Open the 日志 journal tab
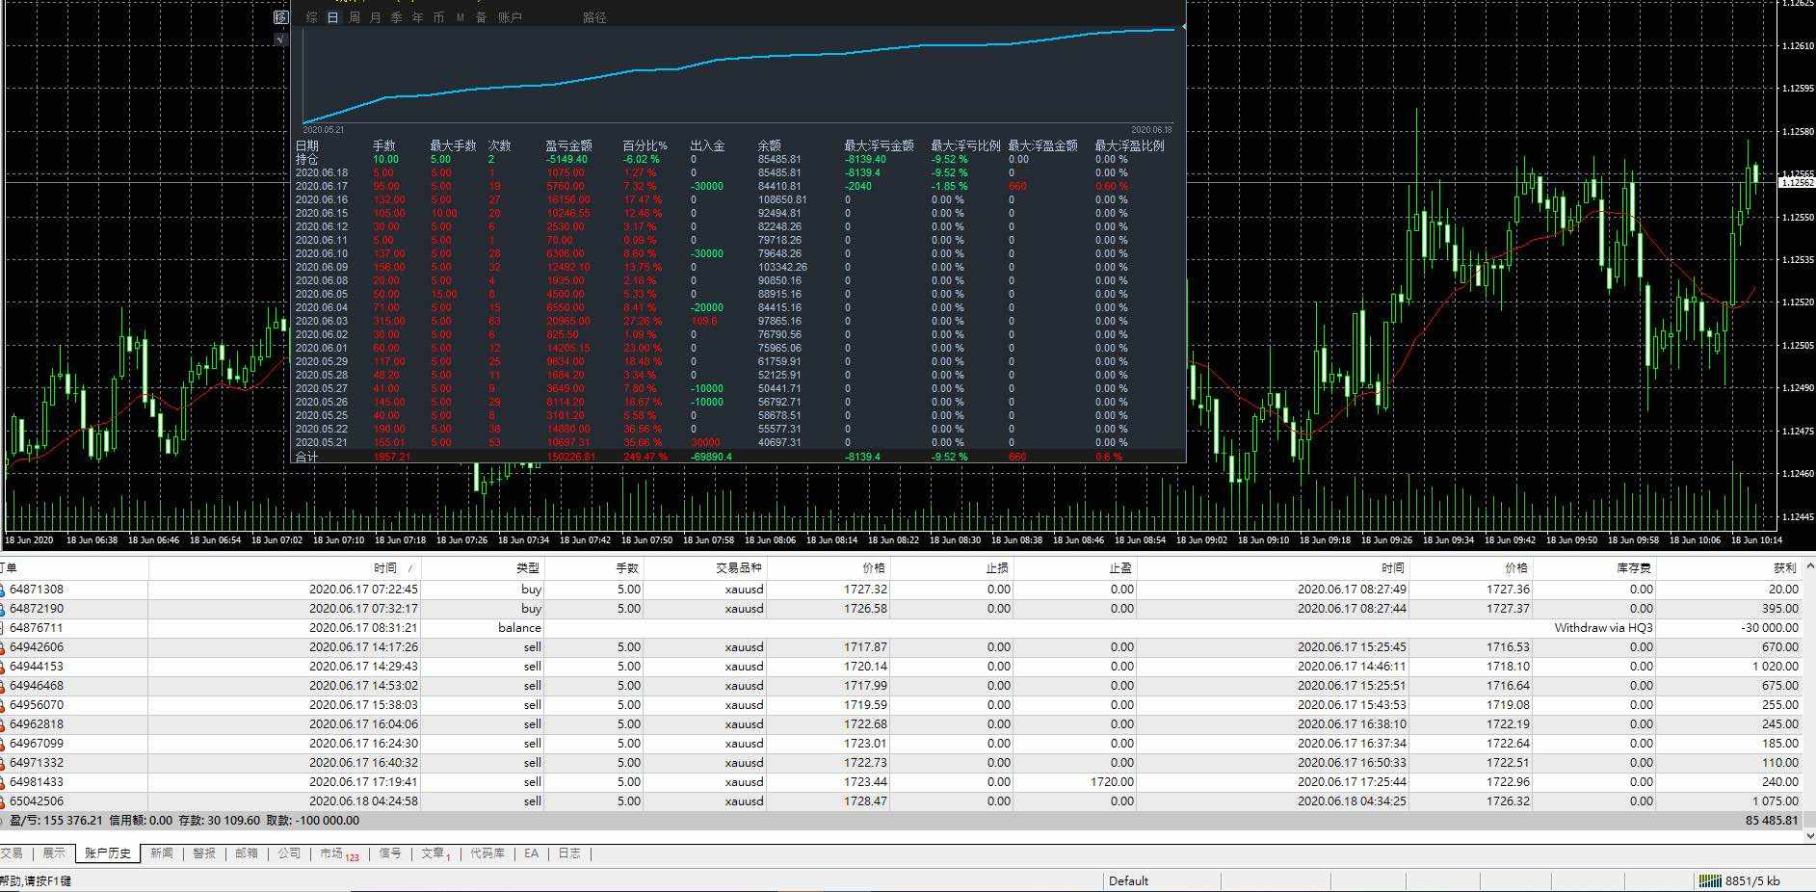The height and width of the screenshot is (892, 1816). coord(568,853)
